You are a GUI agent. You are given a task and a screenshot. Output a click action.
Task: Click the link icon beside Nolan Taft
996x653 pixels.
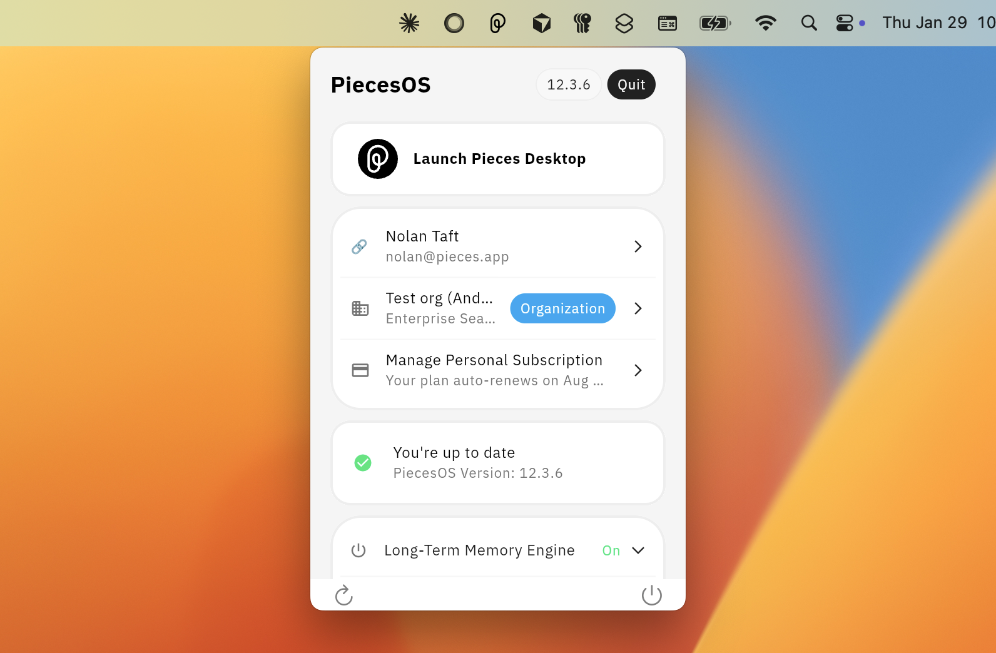coord(360,246)
